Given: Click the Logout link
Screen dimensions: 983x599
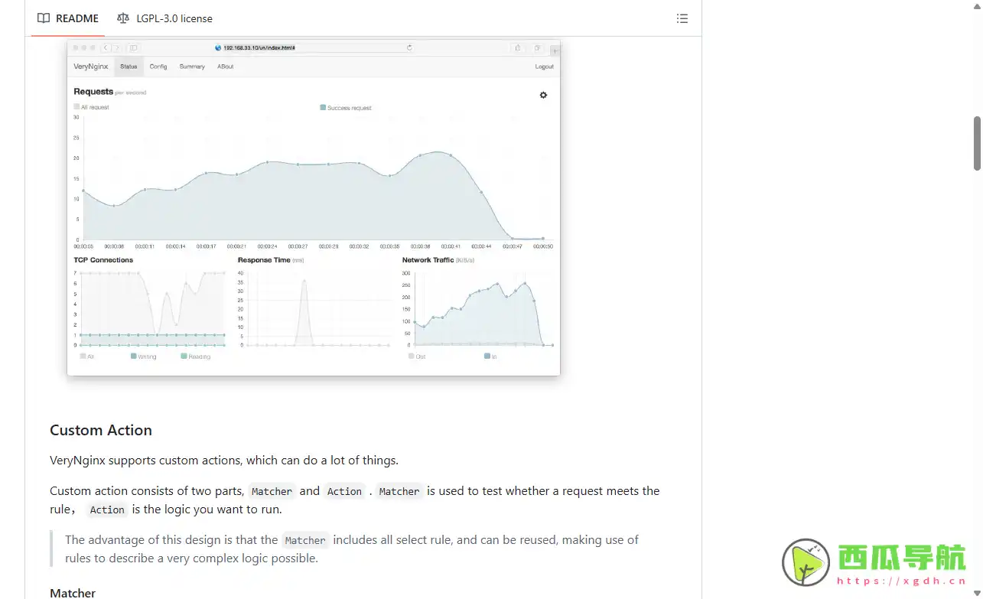Looking at the screenshot, I should [544, 67].
